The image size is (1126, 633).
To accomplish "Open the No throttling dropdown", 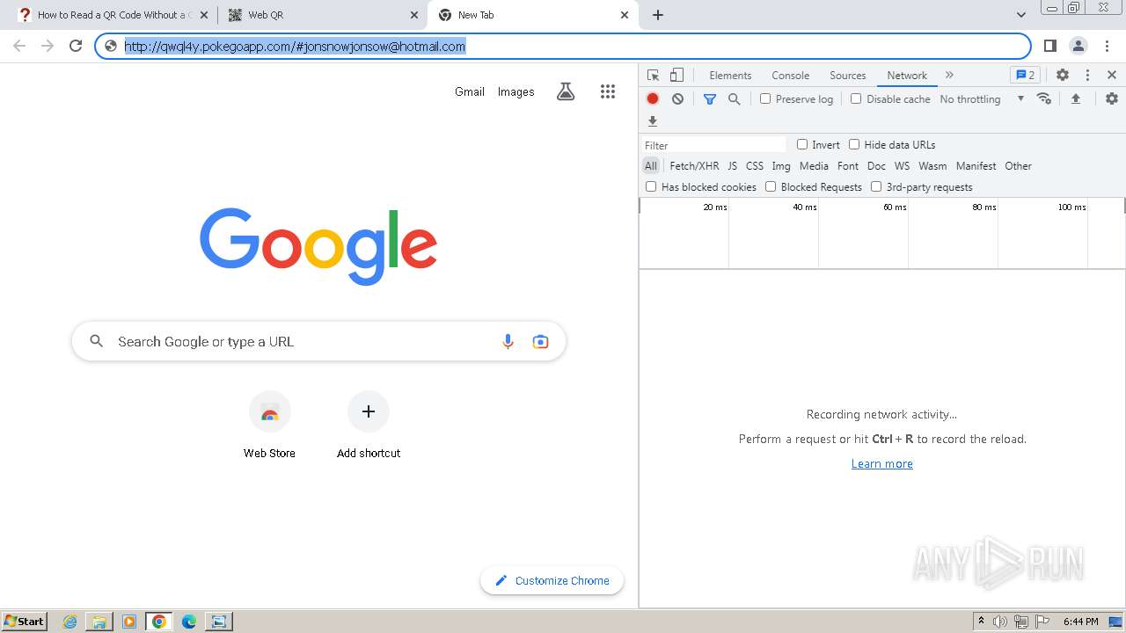I will 982,99.
